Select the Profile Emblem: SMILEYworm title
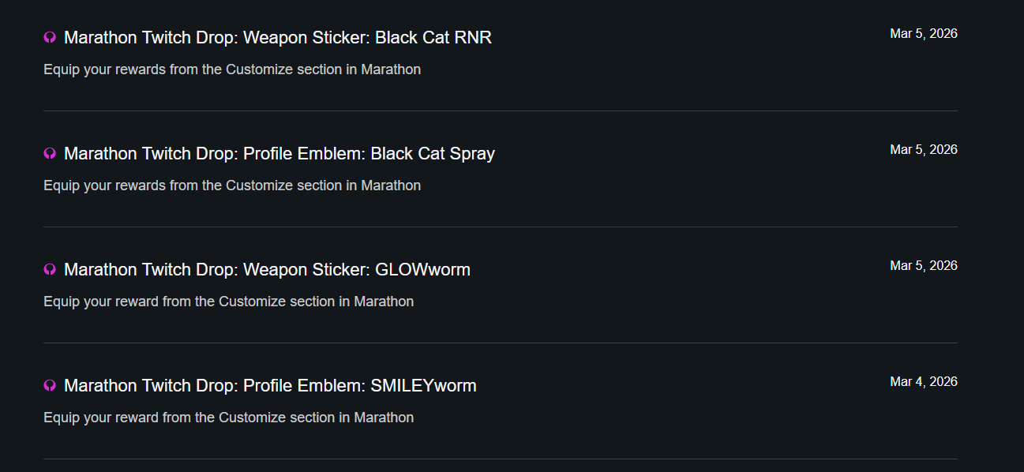This screenshot has width=1024, height=472. (x=270, y=385)
